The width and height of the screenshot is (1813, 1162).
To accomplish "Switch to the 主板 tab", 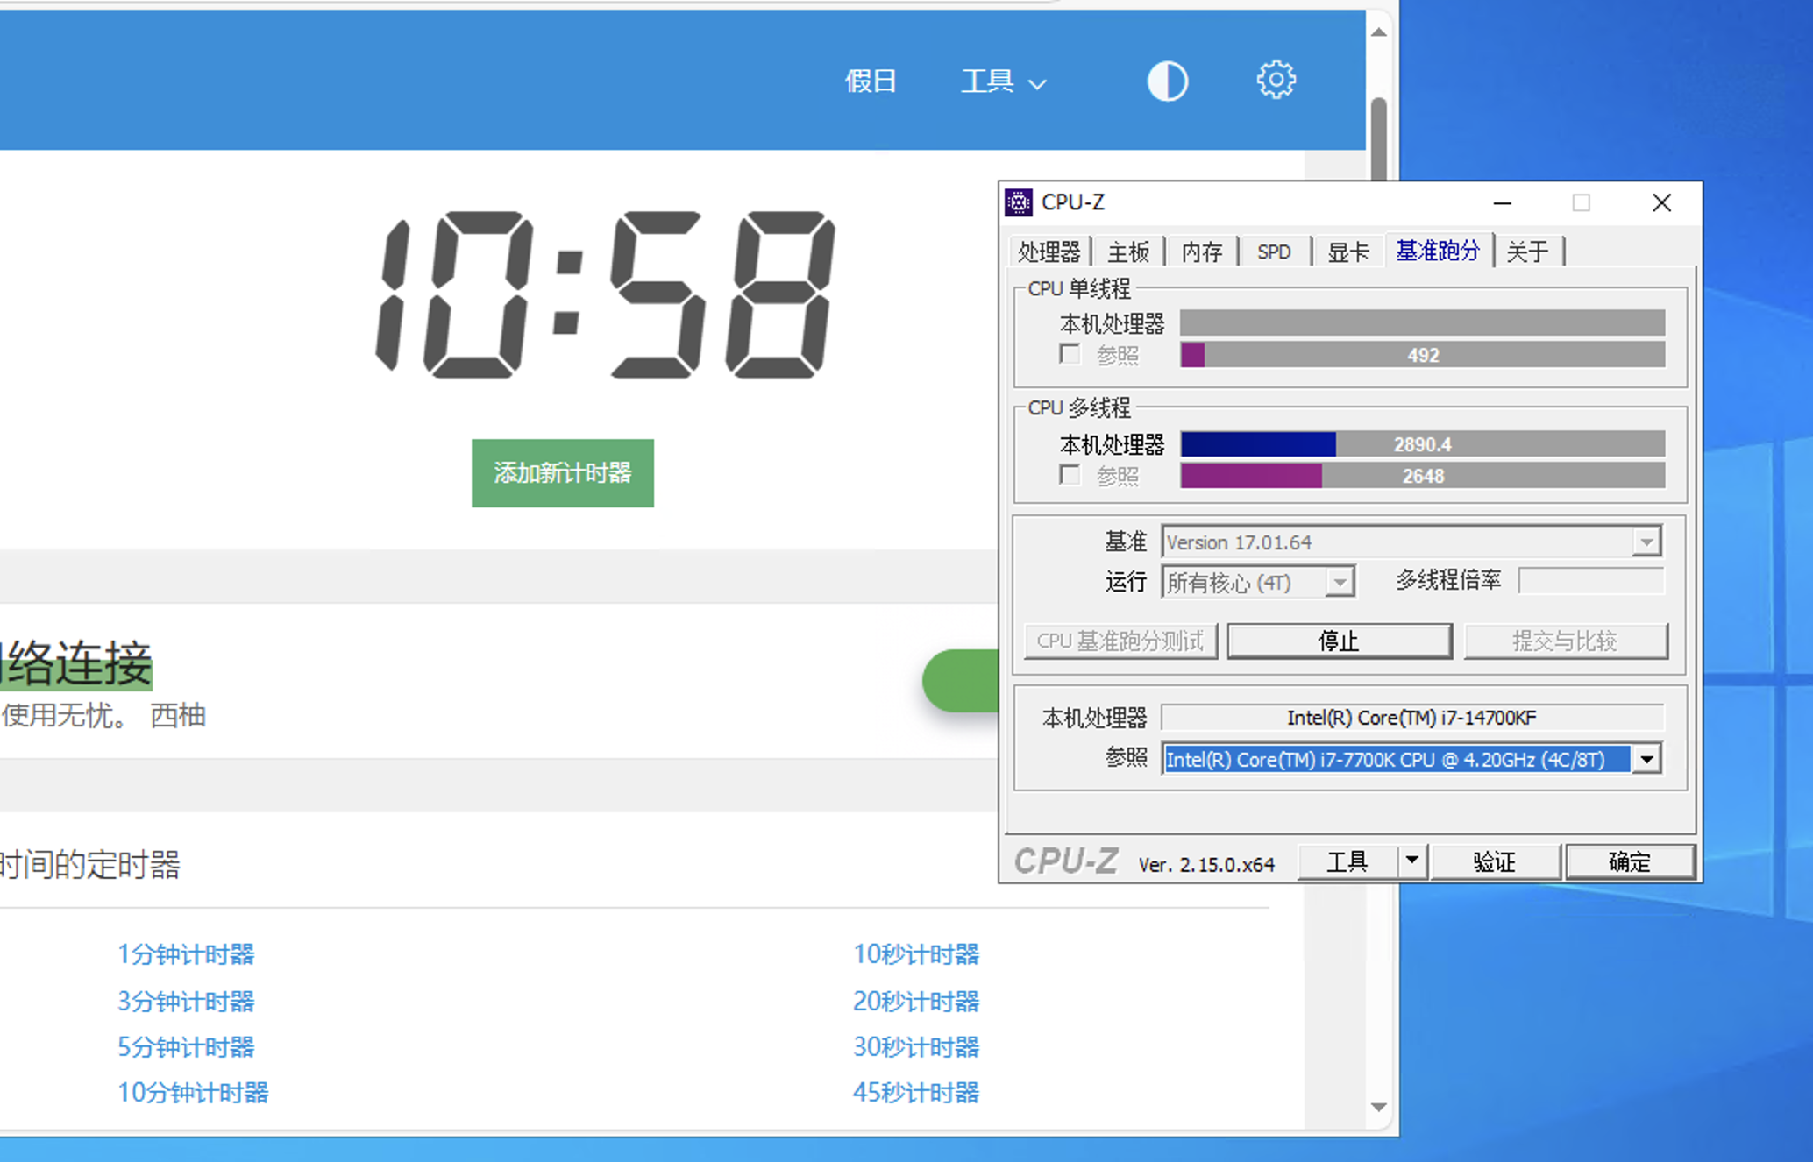I will coord(1127,252).
